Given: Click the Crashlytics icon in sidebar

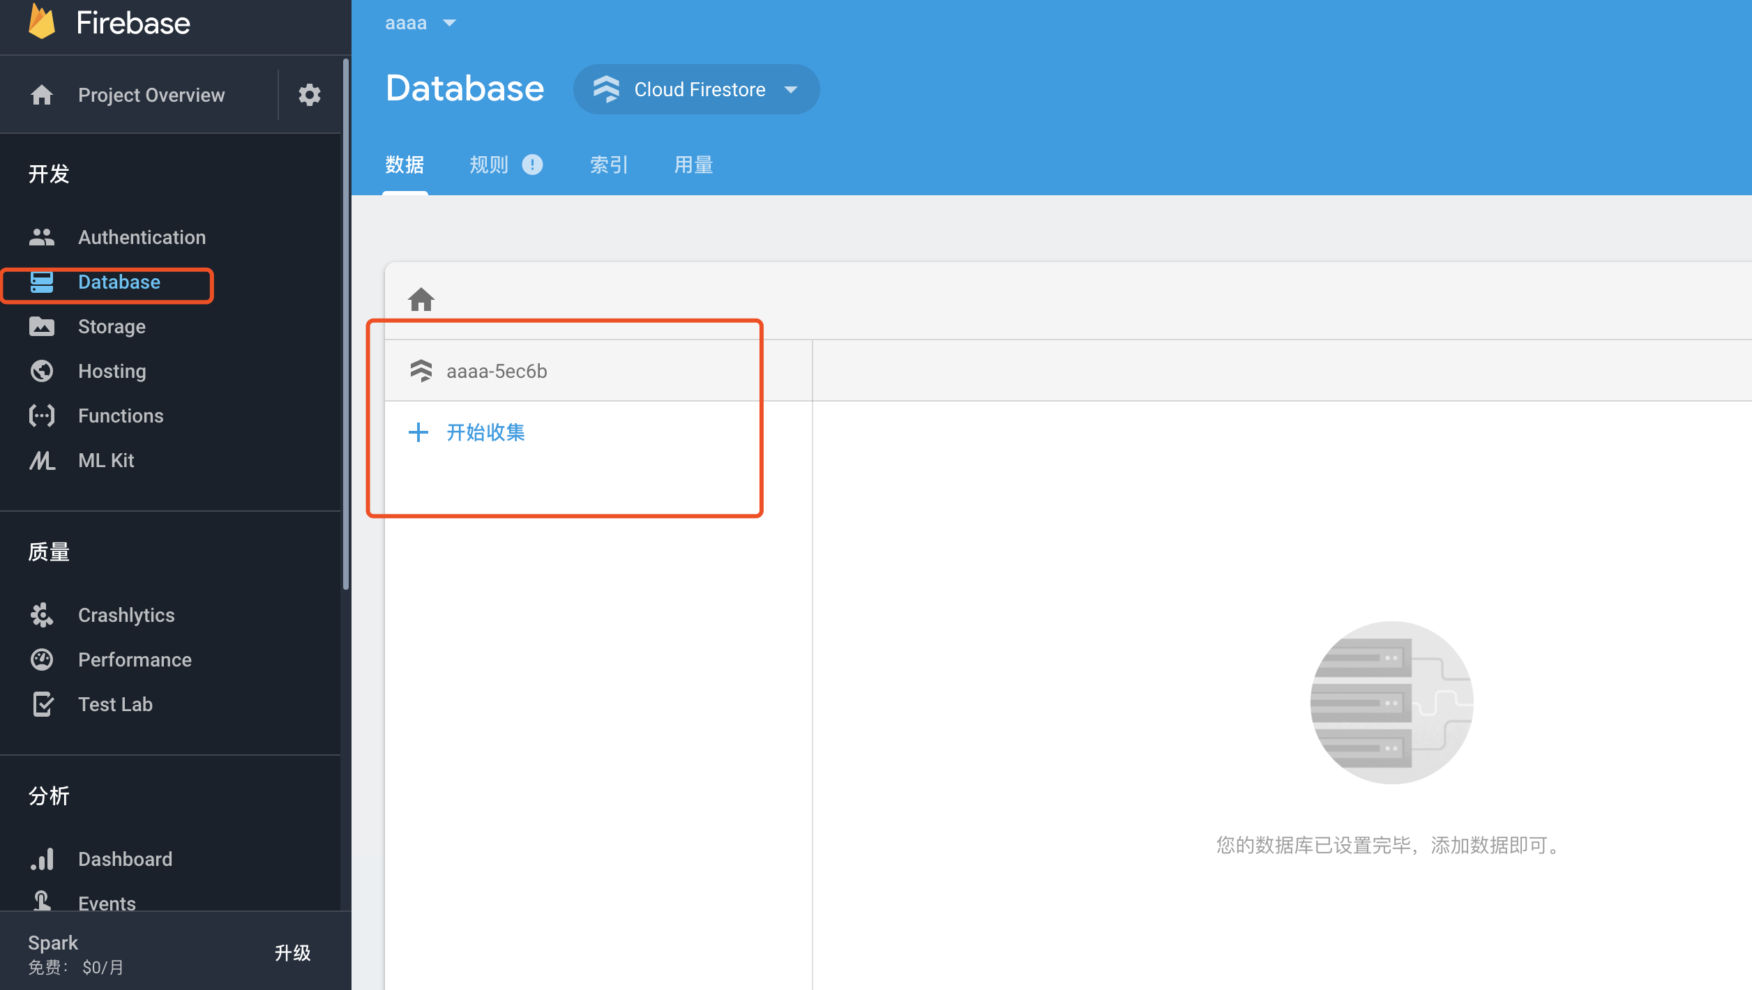Looking at the screenshot, I should pos(42,615).
